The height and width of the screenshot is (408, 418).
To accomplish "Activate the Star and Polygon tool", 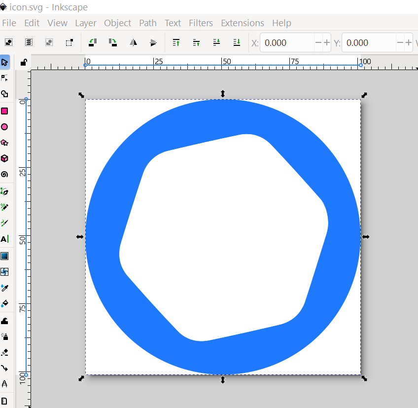I will [x=4, y=143].
